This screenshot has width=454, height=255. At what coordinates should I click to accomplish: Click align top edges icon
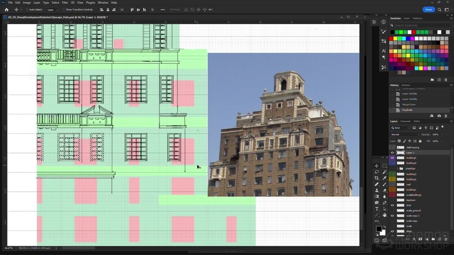[x=132, y=9]
